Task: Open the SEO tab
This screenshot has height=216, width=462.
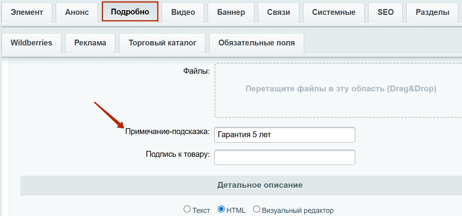Action: point(385,13)
